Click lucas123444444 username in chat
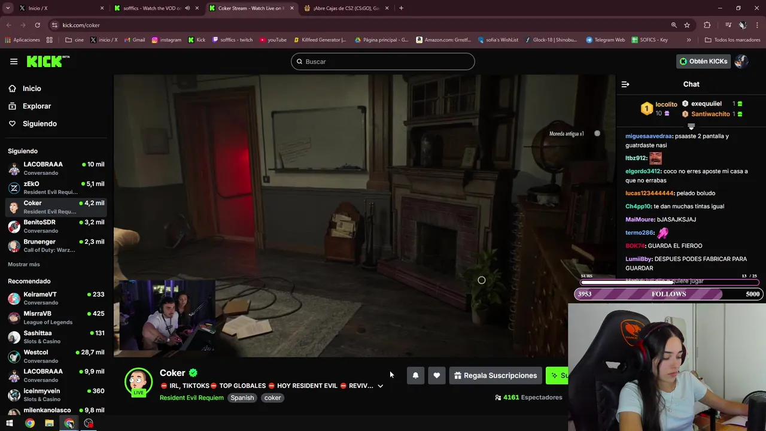The width and height of the screenshot is (766, 431). coord(650,193)
